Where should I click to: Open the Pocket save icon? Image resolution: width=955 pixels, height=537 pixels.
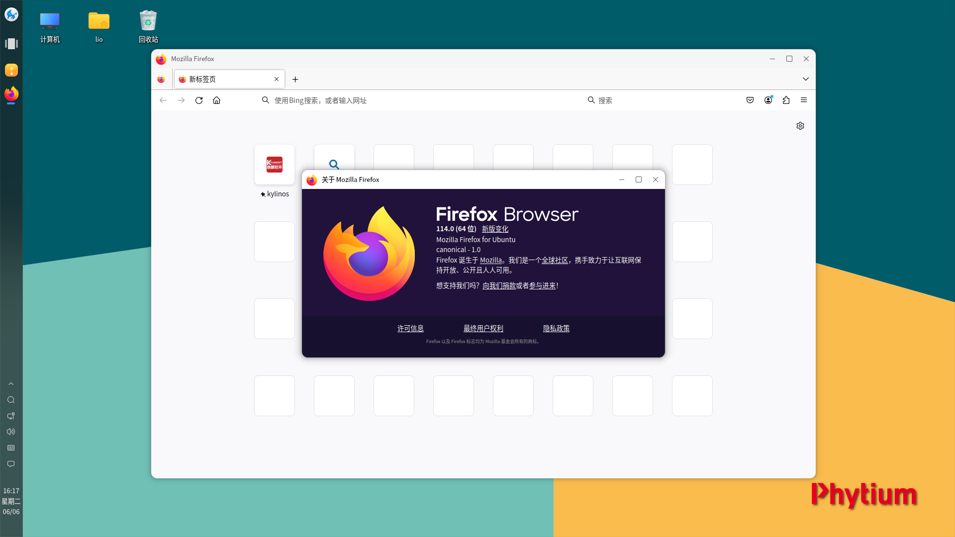tap(750, 100)
